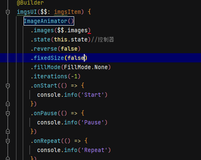This screenshot has height=160, width=201.
Task: Collapse the onRepeat callback fold marker
Action: pyautogui.click(x=8, y=141)
